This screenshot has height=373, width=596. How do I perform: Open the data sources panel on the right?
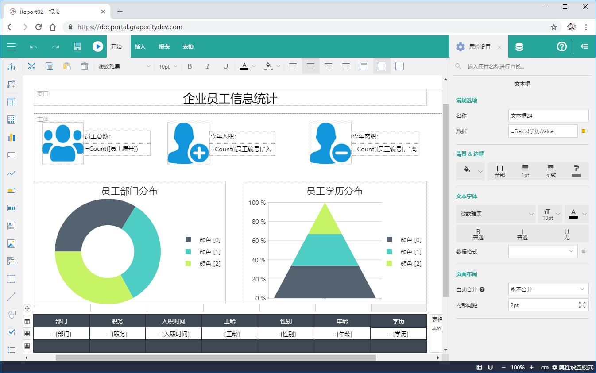pos(520,46)
